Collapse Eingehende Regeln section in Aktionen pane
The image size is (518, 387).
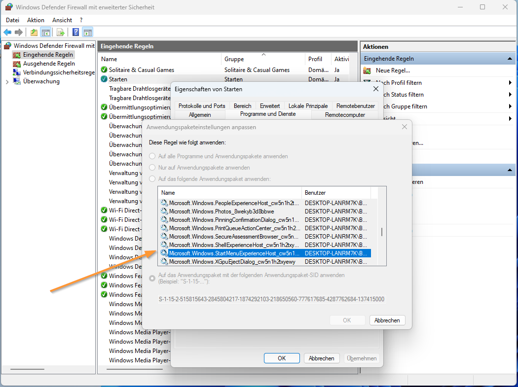(x=510, y=59)
